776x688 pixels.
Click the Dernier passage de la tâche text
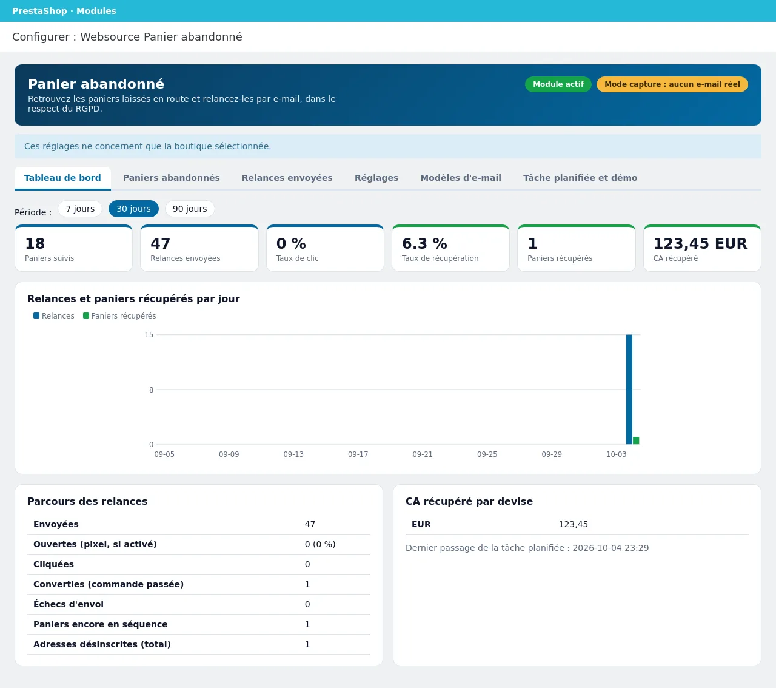coord(527,548)
